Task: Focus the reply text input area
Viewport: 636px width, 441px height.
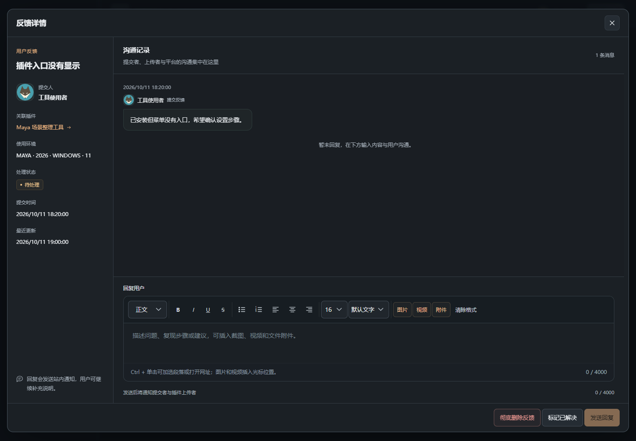Action: coord(369,343)
